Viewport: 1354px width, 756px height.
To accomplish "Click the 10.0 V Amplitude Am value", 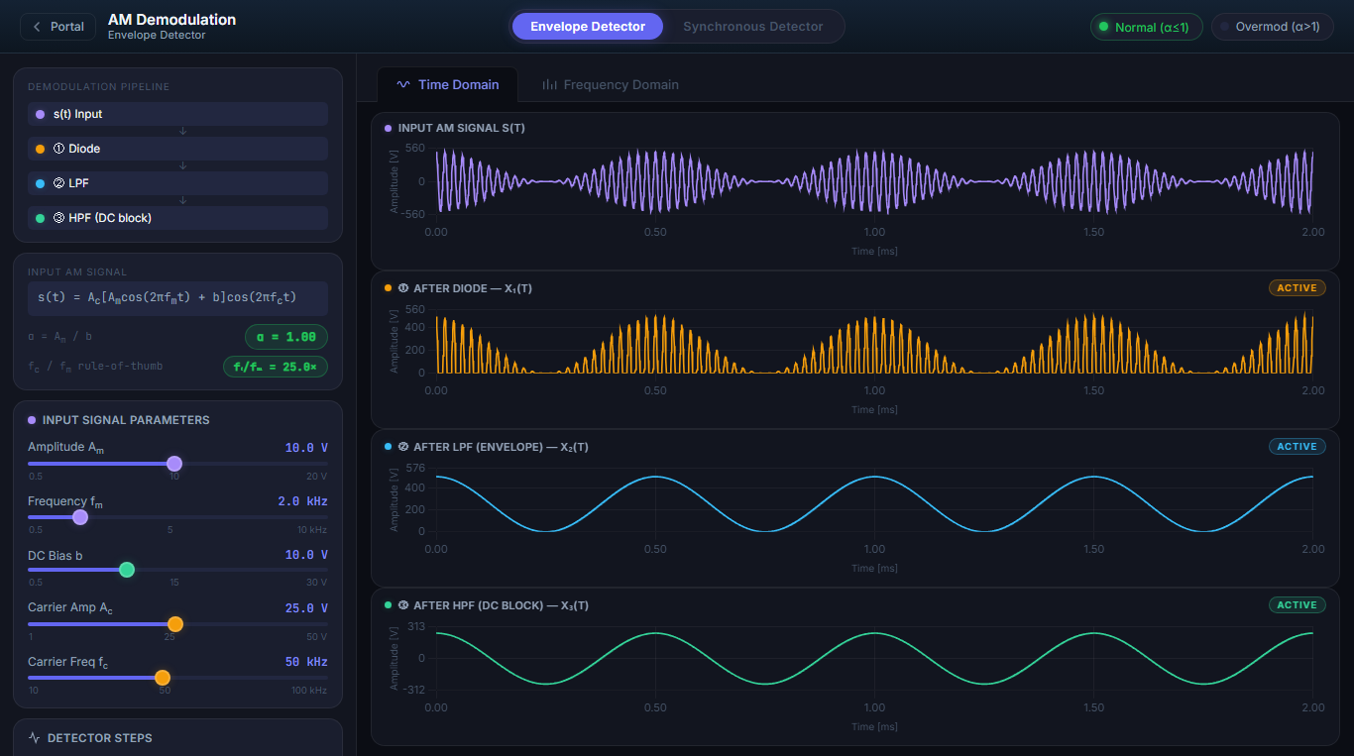I will click(306, 448).
